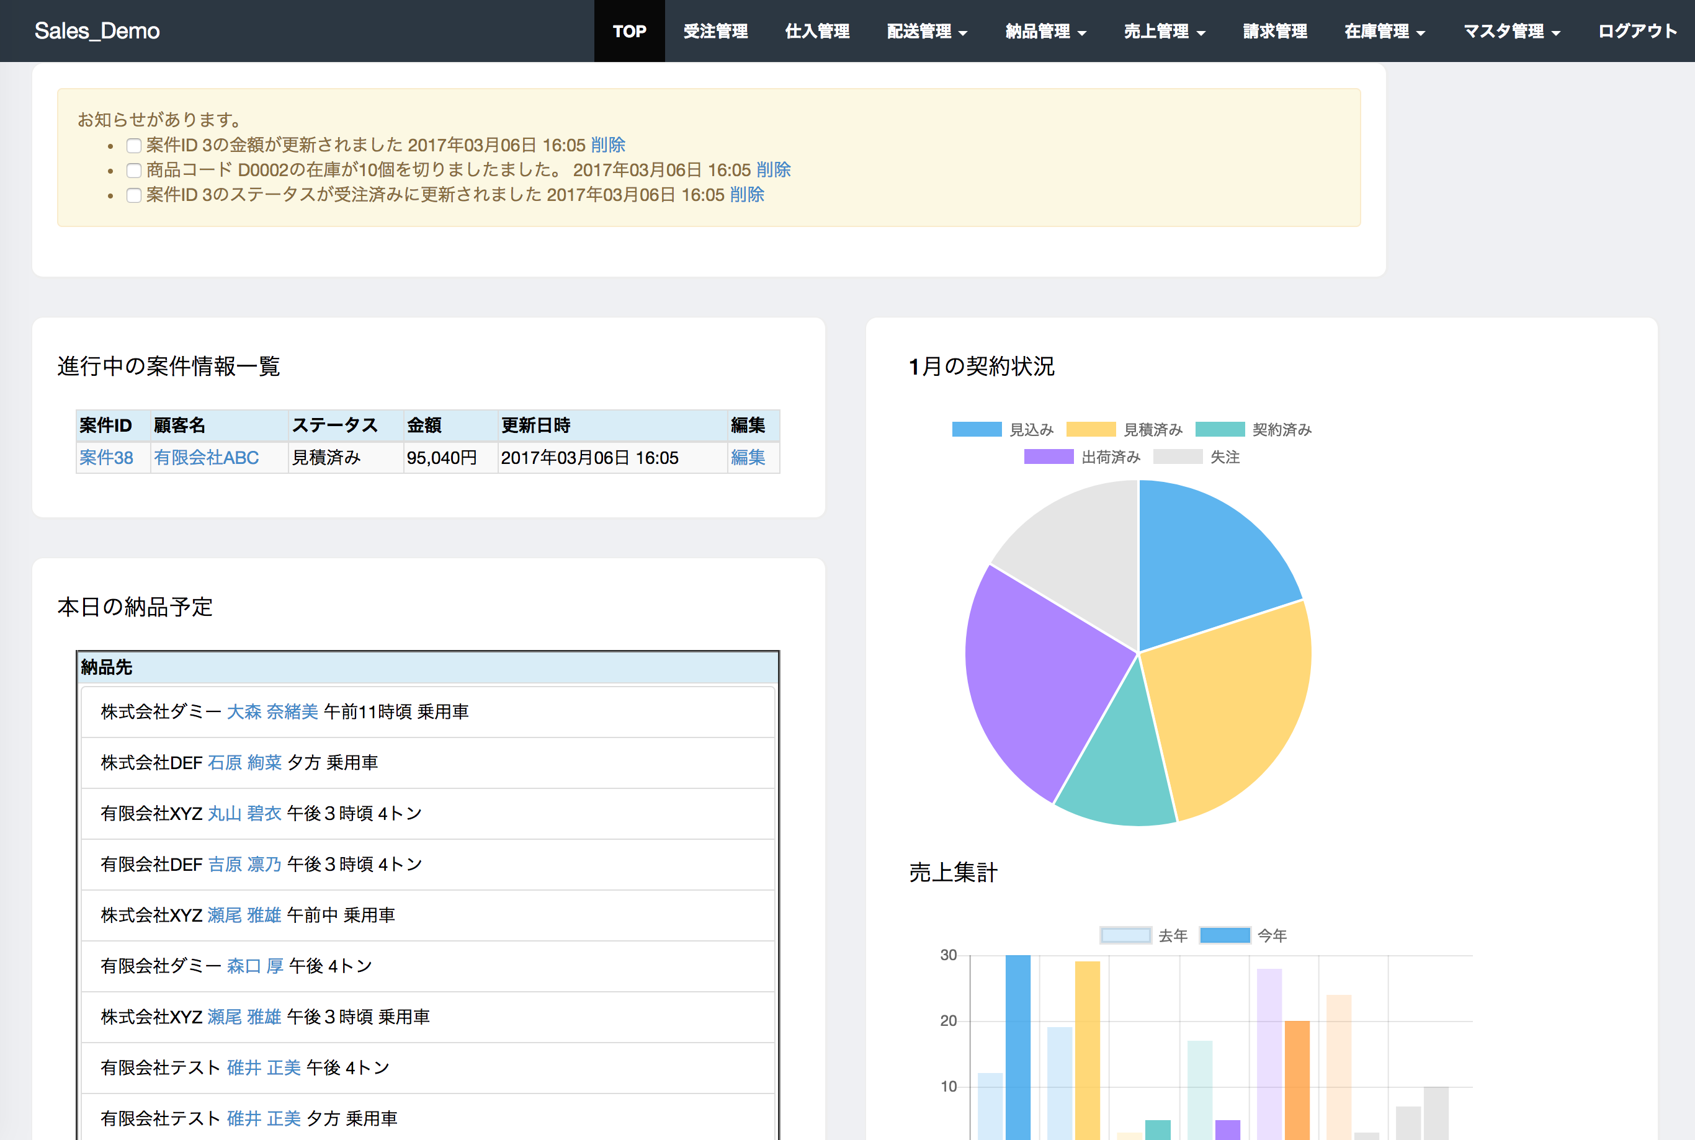Click the Sales_Demo brand title
1695x1140 pixels.
tap(97, 31)
